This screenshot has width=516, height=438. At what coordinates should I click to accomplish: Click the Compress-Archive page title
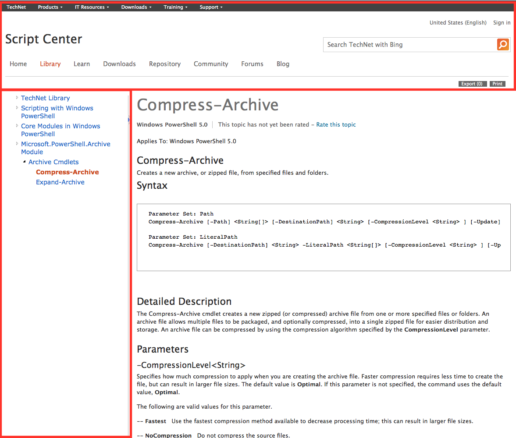[208, 105]
